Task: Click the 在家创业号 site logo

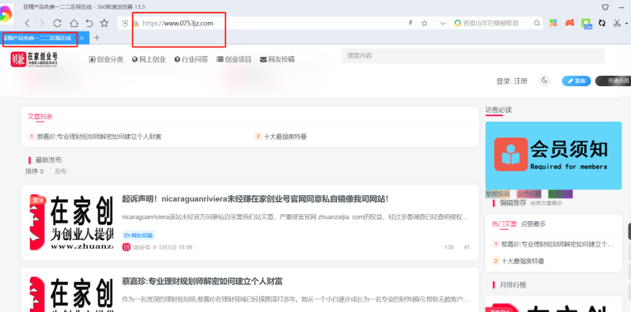Action: (x=34, y=59)
